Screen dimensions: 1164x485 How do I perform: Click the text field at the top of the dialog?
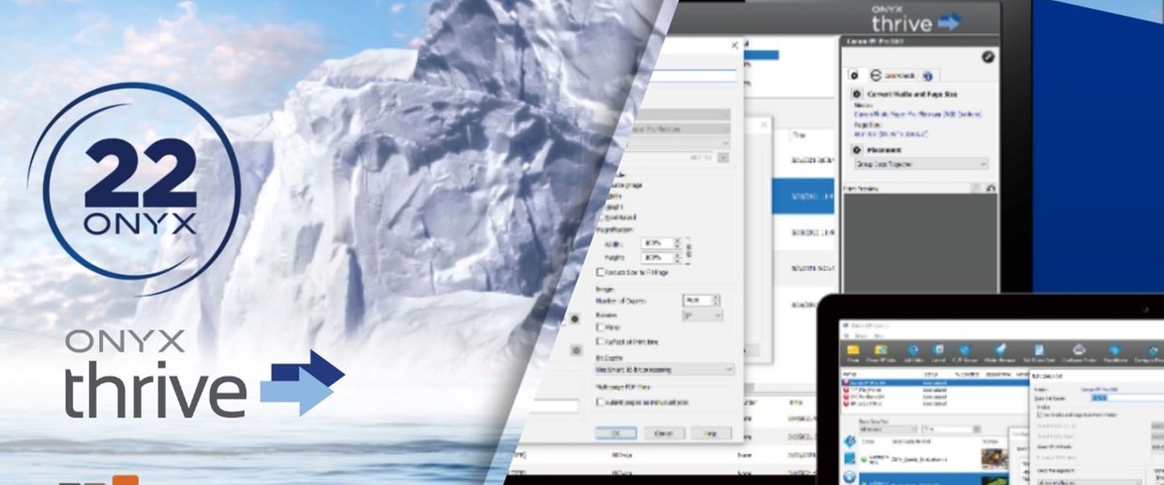pyautogui.click(x=693, y=75)
